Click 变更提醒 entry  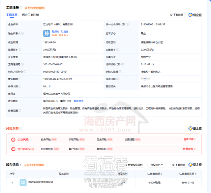tap(133, 140)
